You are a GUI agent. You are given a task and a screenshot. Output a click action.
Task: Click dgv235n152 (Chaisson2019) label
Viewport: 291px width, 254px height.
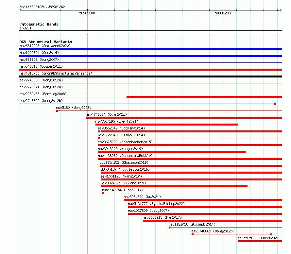coord(124,162)
